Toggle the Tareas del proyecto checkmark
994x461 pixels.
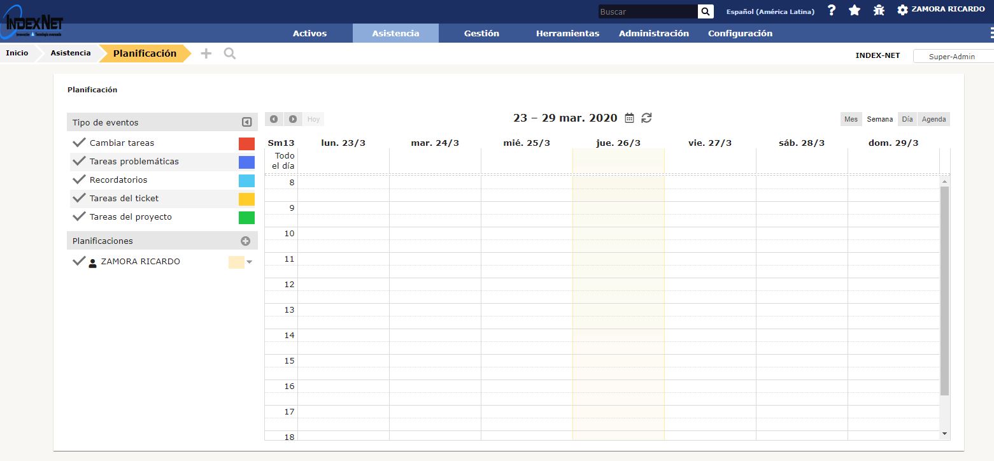pos(79,216)
